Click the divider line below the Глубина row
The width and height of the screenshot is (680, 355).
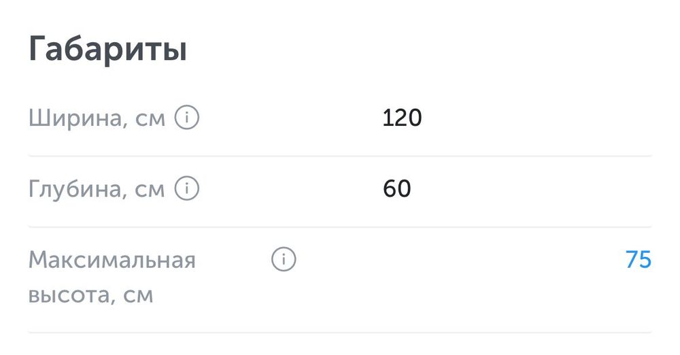[340, 226]
